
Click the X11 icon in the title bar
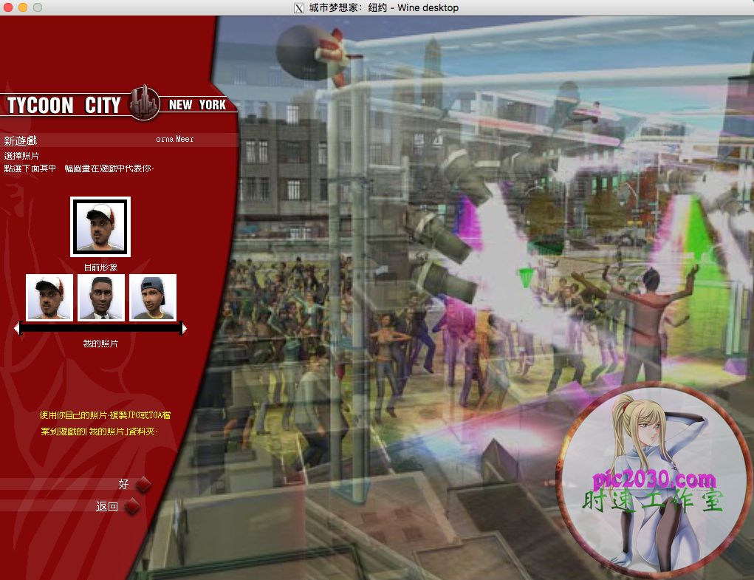pos(298,7)
